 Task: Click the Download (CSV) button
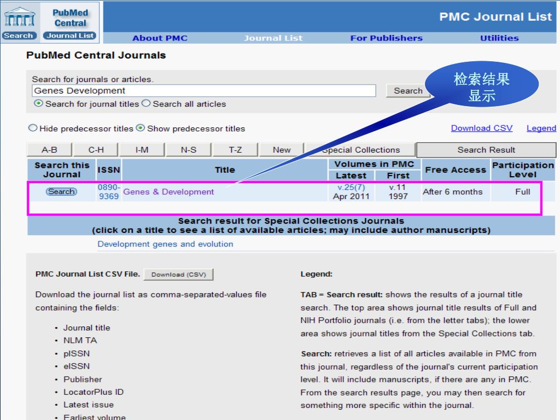179,275
